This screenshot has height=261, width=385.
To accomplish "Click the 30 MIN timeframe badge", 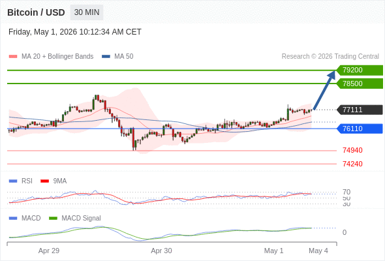I will (87, 12).
